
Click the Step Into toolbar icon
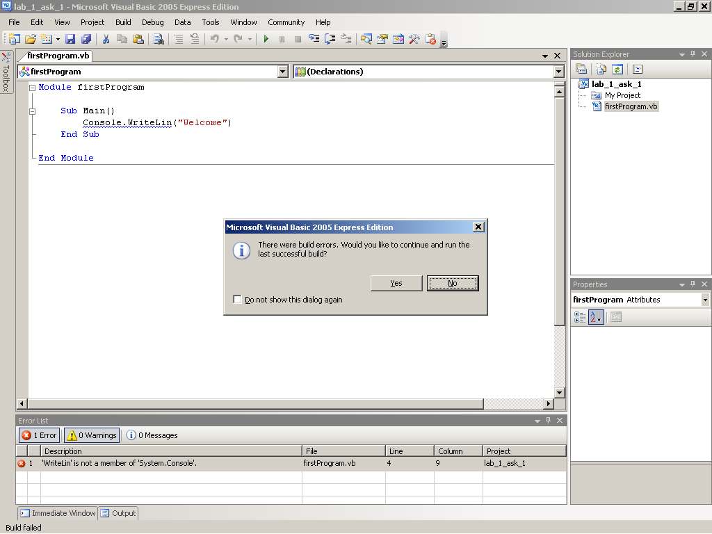(314, 39)
